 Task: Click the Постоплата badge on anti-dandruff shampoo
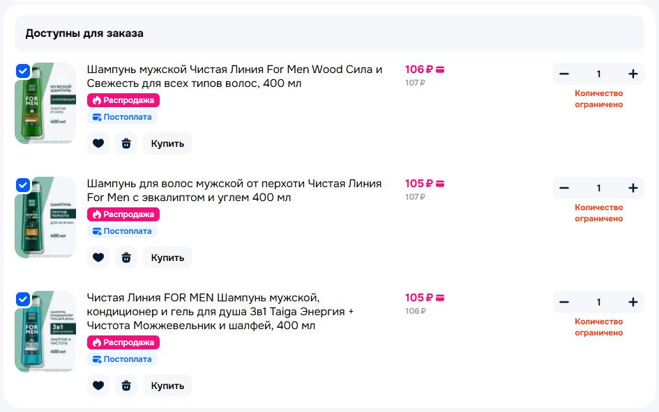coord(122,231)
